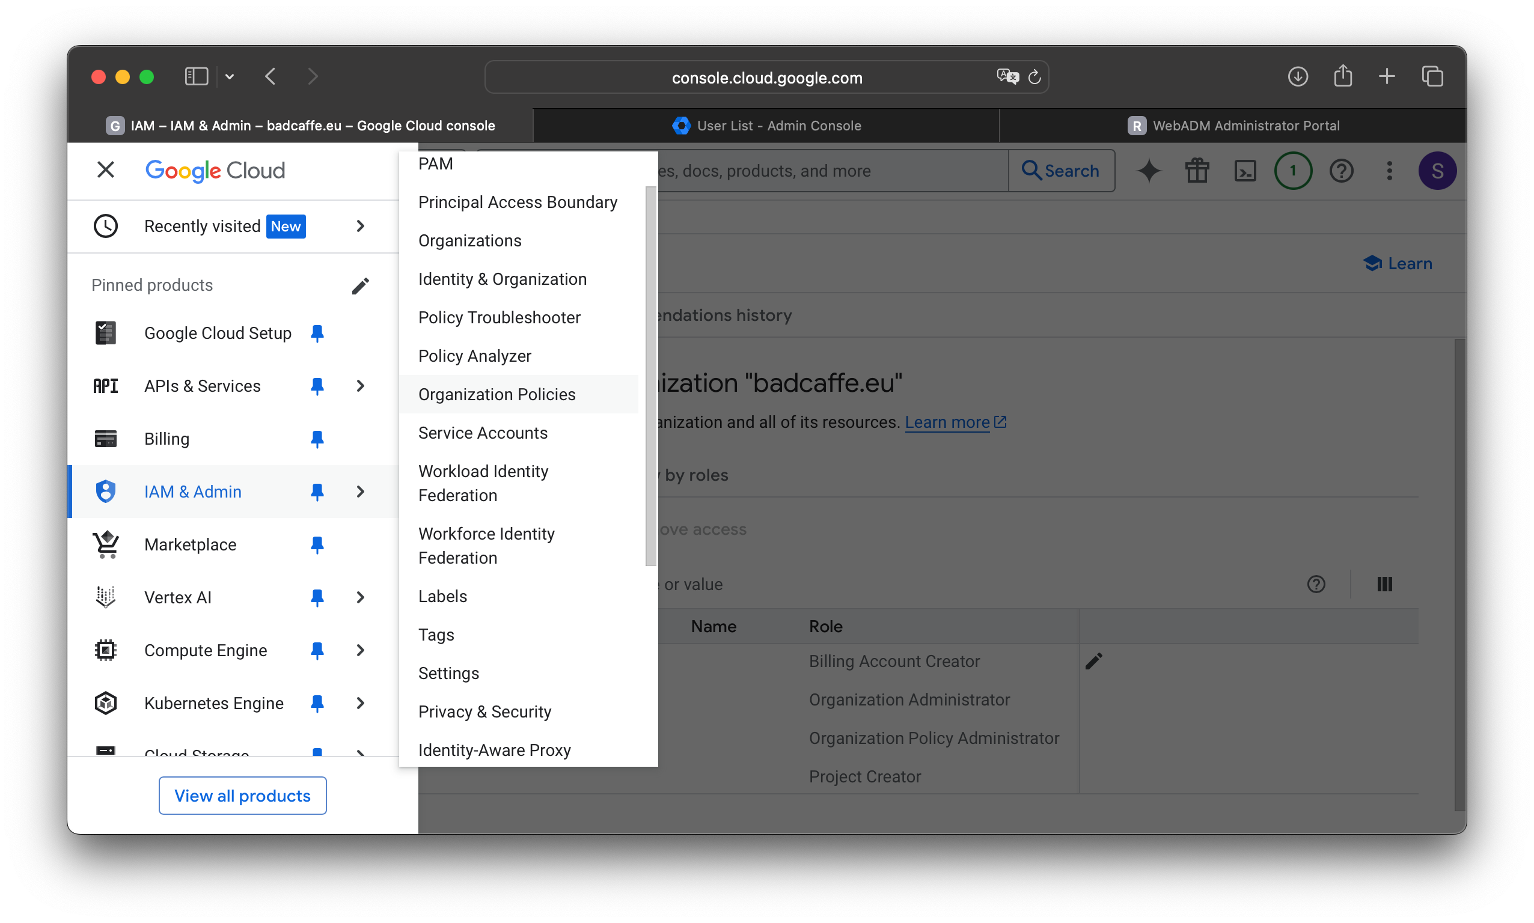Select Privacy & Security menu item

pyautogui.click(x=519, y=712)
